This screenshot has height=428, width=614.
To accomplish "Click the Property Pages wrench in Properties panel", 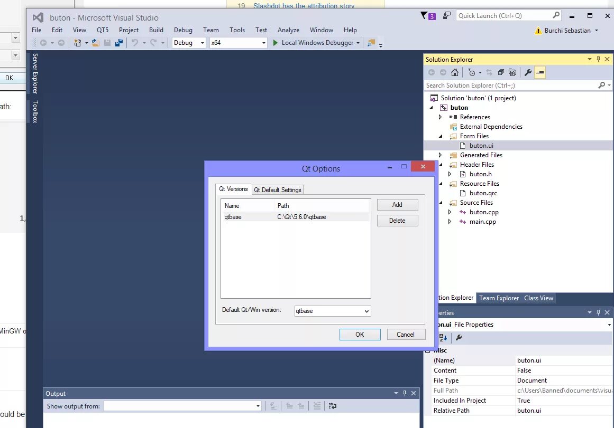I will pyautogui.click(x=459, y=337).
